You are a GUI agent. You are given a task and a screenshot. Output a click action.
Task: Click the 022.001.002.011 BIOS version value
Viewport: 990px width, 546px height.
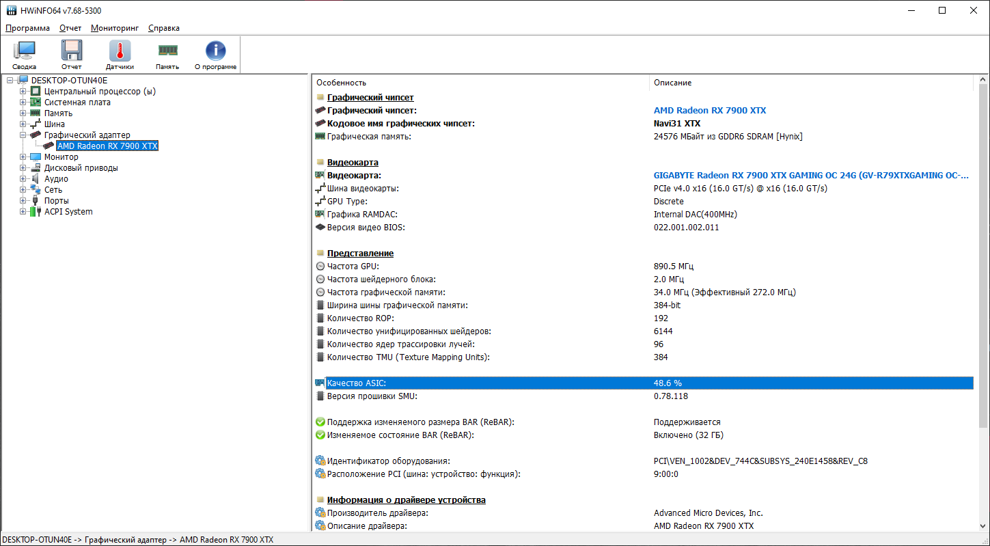pyautogui.click(x=687, y=228)
